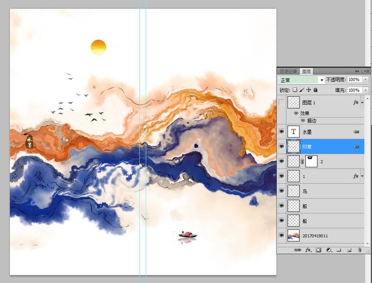Hide layer 2 with its eye icon

coord(281,161)
